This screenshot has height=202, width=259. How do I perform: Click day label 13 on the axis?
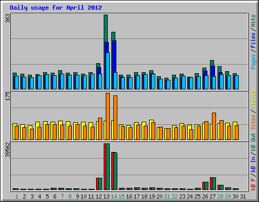106,196
